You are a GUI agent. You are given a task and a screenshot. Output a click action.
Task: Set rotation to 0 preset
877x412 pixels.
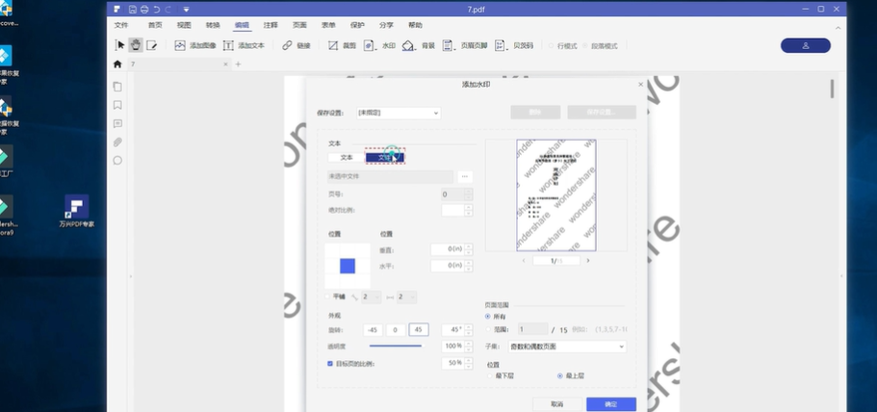pyautogui.click(x=396, y=330)
